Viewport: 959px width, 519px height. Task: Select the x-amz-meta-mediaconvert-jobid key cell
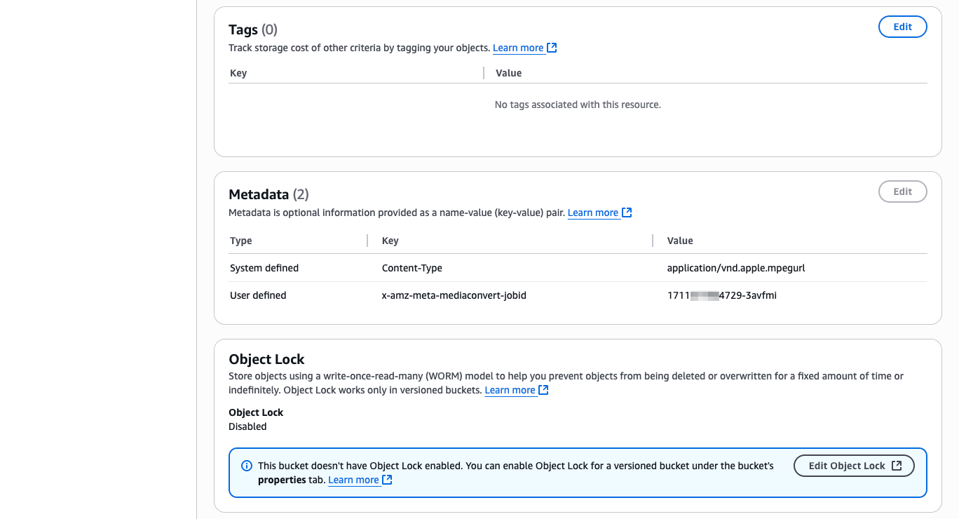coord(454,295)
